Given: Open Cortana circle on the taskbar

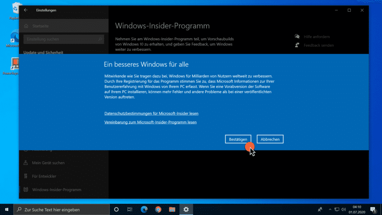Looking at the screenshot, I should coord(116,209).
